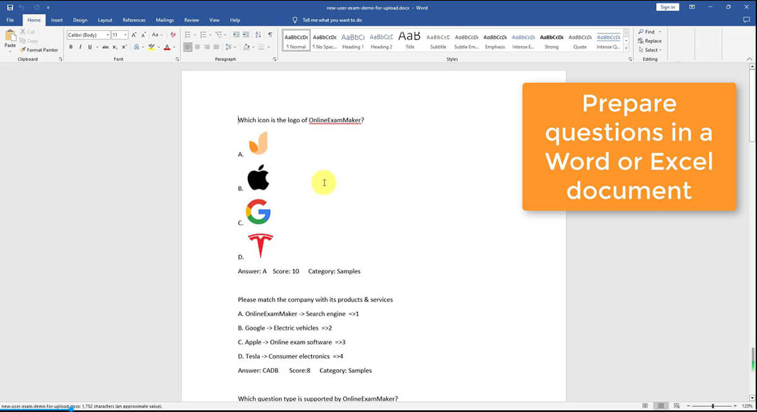Screen dimensions: 757x412
Task: Toggle superscript formatting
Action: point(124,47)
